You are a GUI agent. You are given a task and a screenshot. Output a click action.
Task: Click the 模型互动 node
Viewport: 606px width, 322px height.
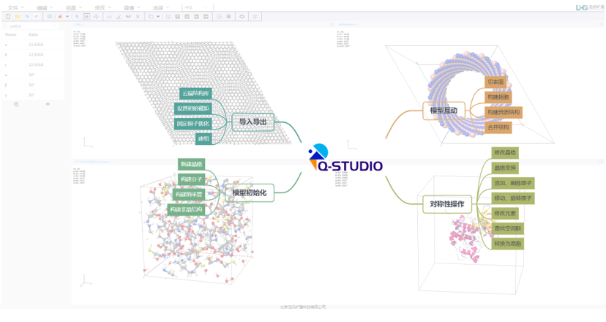tap(443, 111)
